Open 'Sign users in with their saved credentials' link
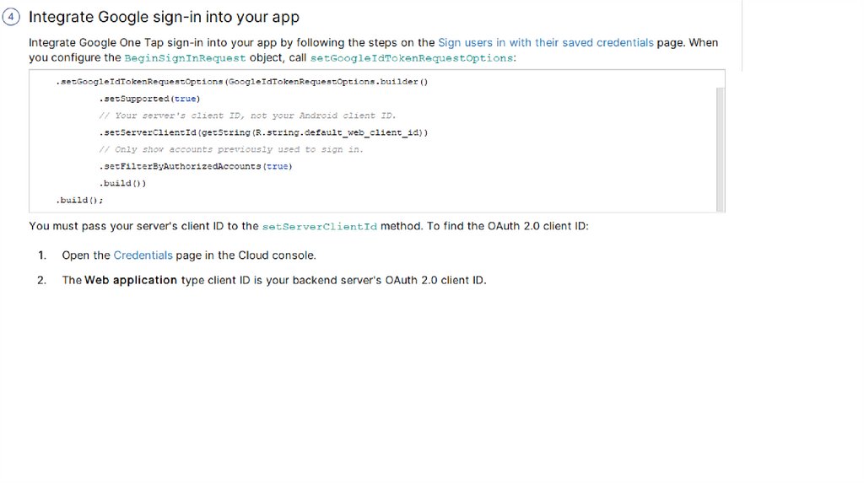The height and width of the screenshot is (484, 864). pos(546,42)
